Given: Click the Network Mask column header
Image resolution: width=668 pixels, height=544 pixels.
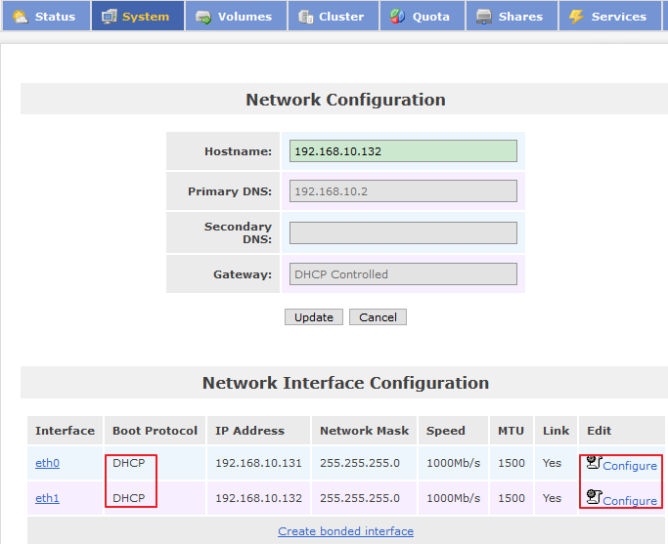Looking at the screenshot, I should pyautogui.click(x=364, y=431).
